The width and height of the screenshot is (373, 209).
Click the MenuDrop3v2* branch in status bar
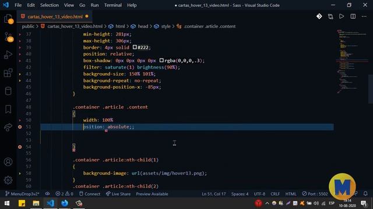22,194
